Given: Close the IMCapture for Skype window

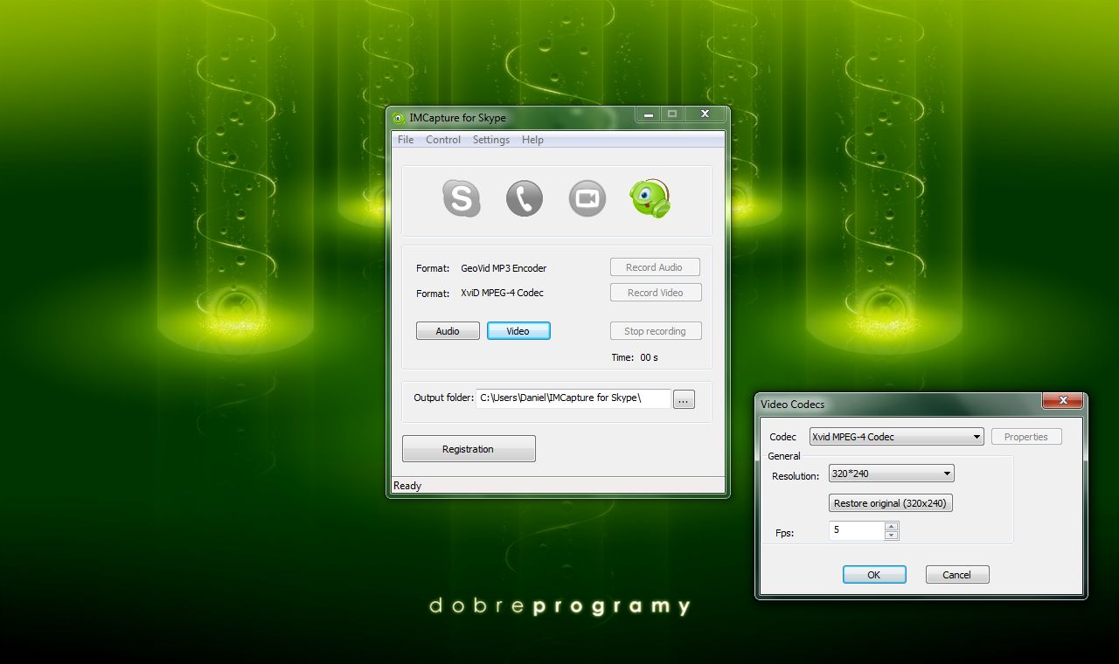Looking at the screenshot, I should 704,114.
